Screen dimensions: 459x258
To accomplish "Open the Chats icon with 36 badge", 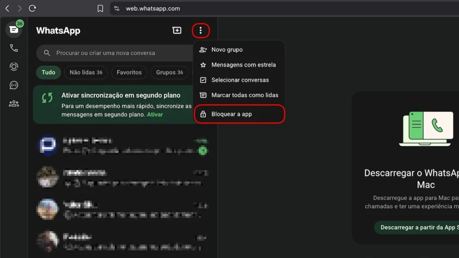I will point(14,29).
